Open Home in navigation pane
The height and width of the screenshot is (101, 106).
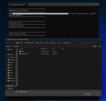10,49
